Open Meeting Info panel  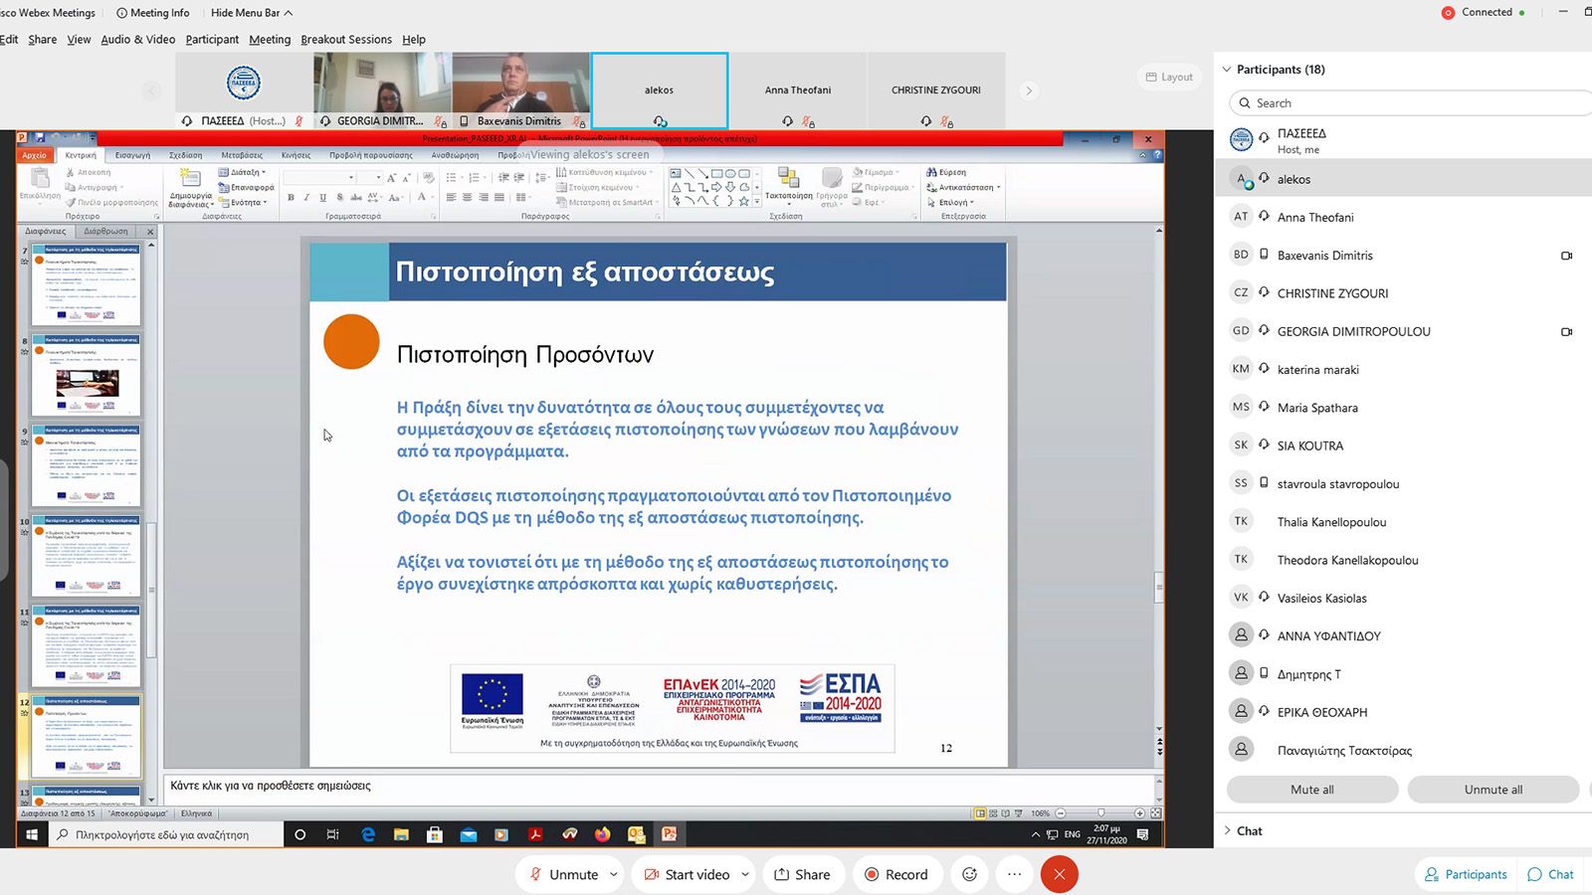152,13
